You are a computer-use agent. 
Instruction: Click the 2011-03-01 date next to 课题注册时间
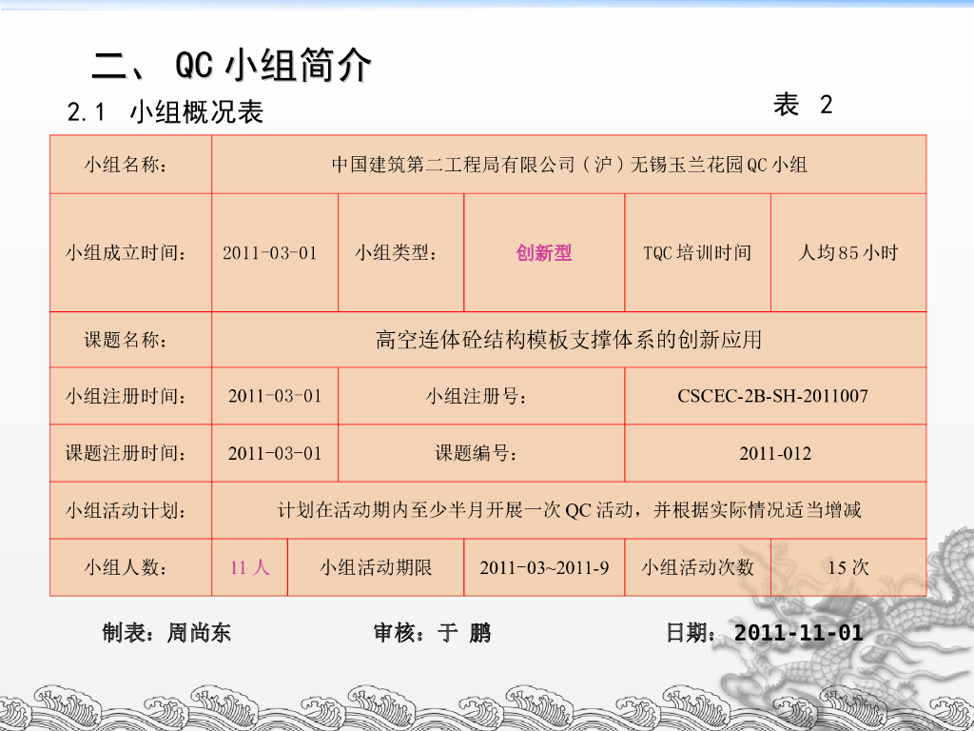(275, 453)
